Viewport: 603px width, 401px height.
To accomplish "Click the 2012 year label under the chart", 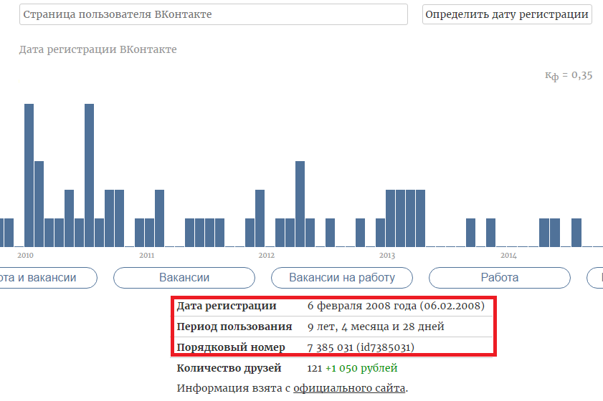I will click(x=266, y=255).
